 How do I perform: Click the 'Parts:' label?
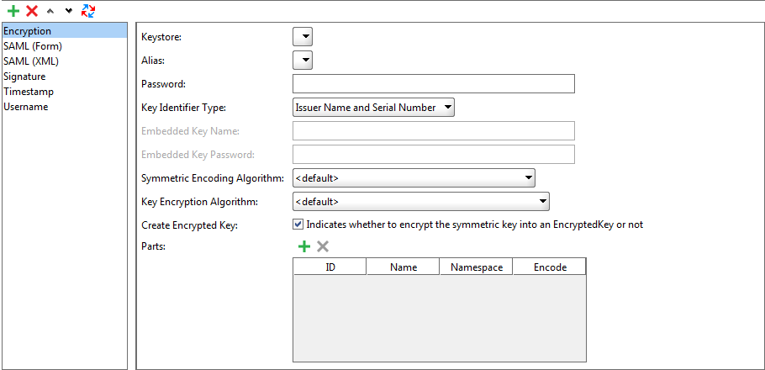(x=154, y=246)
